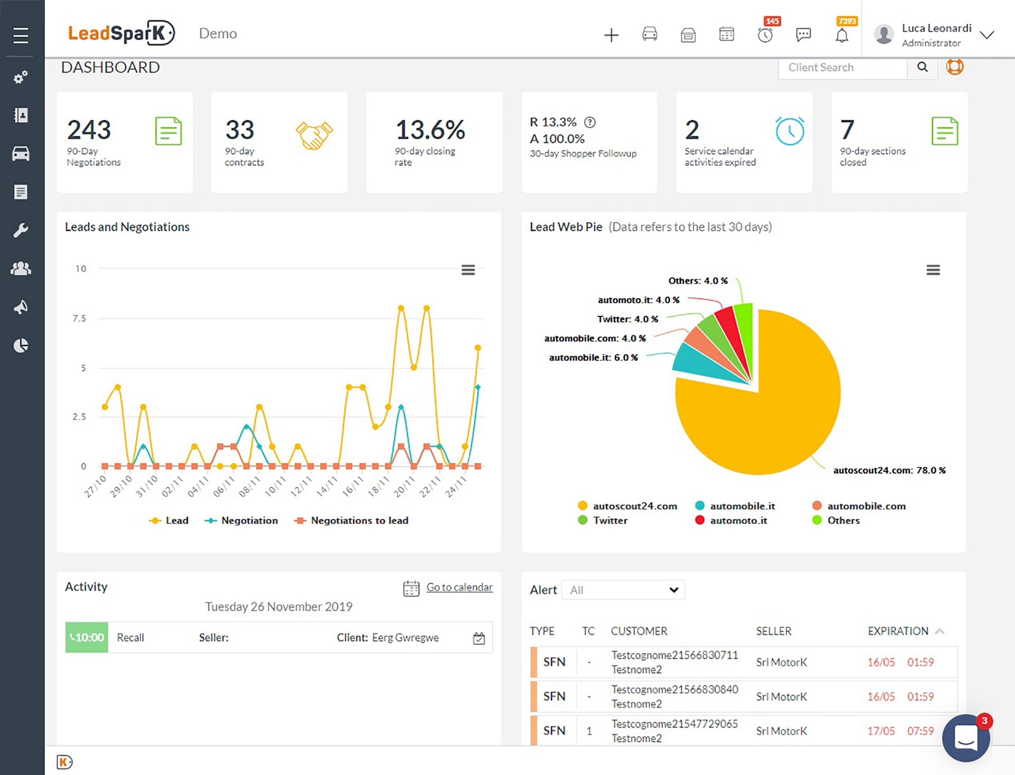Viewport: 1015px width, 775px height.
Task: Follow the Go to calendar link
Action: click(459, 587)
